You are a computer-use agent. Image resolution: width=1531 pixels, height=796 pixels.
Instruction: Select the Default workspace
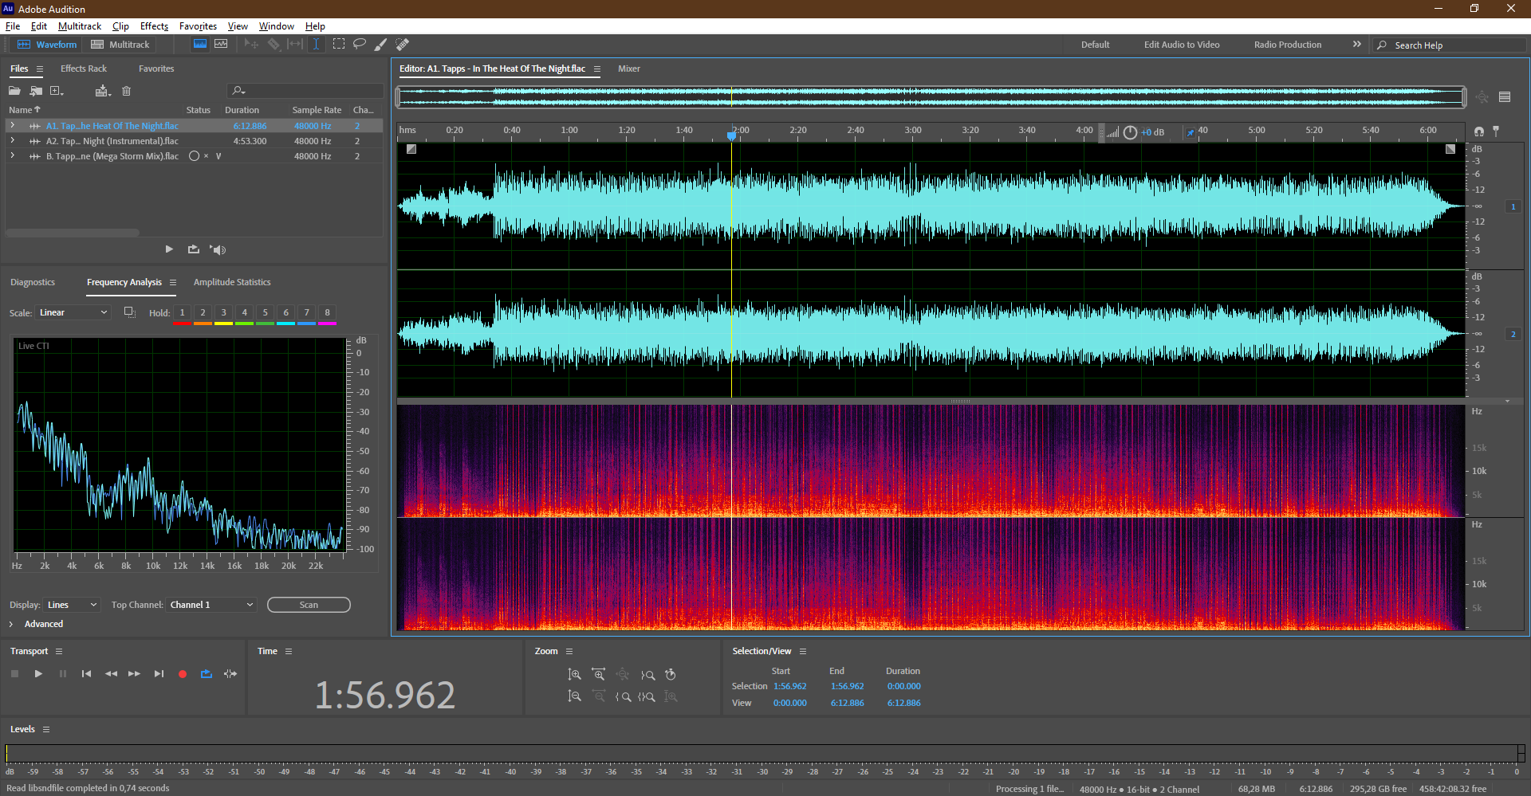1095,45
